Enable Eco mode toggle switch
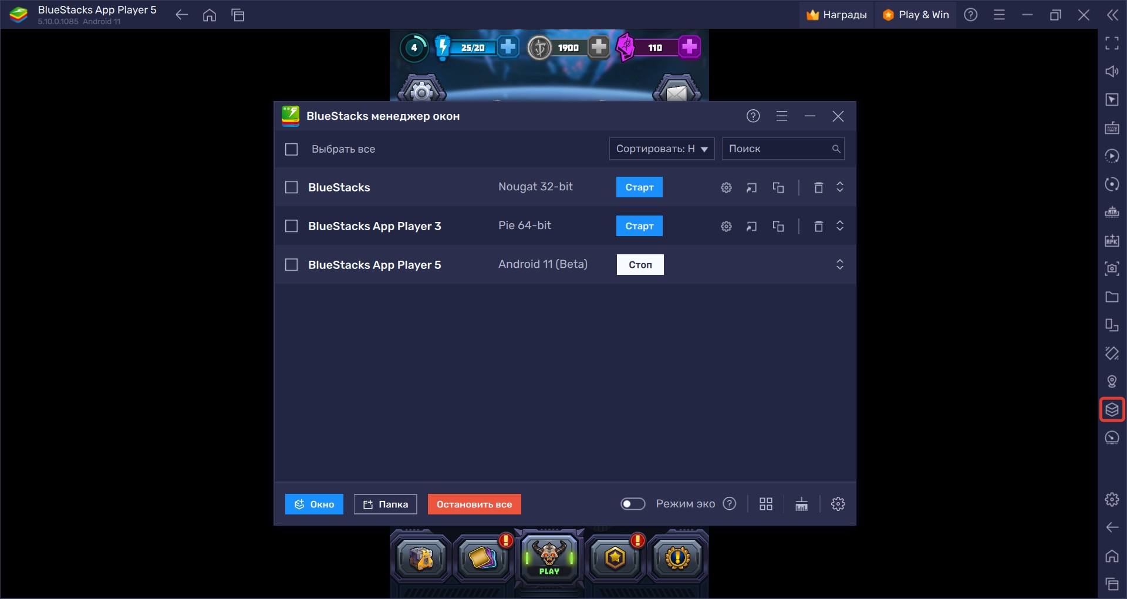This screenshot has height=599, width=1127. pyautogui.click(x=633, y=504)
